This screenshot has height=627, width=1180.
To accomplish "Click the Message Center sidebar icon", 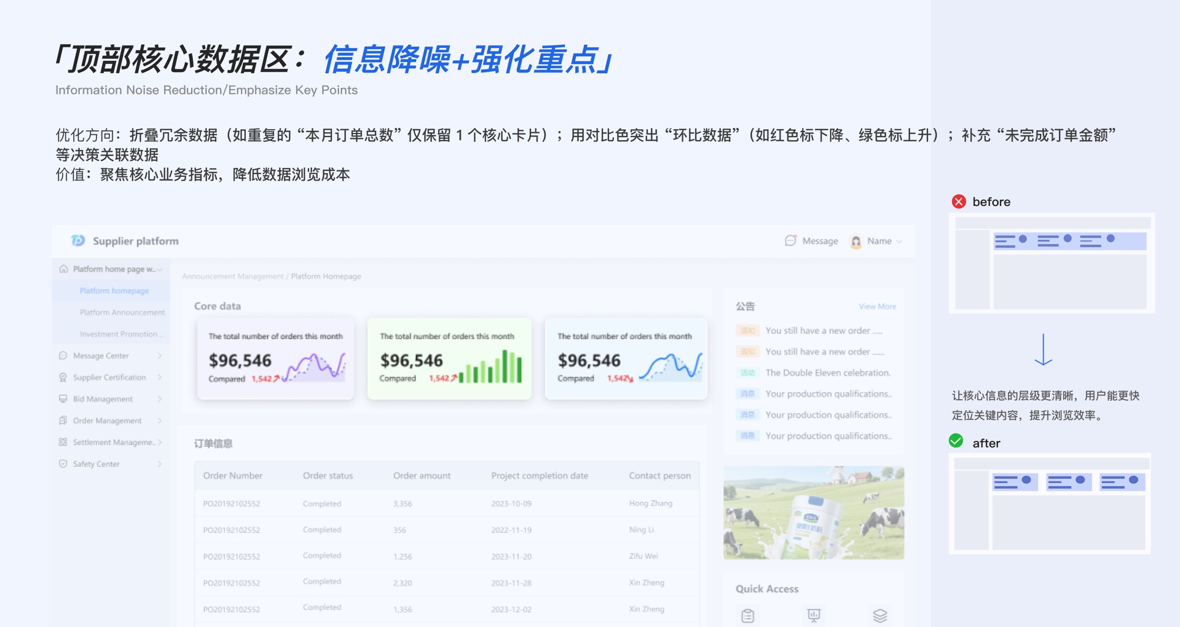I will 63,355.
